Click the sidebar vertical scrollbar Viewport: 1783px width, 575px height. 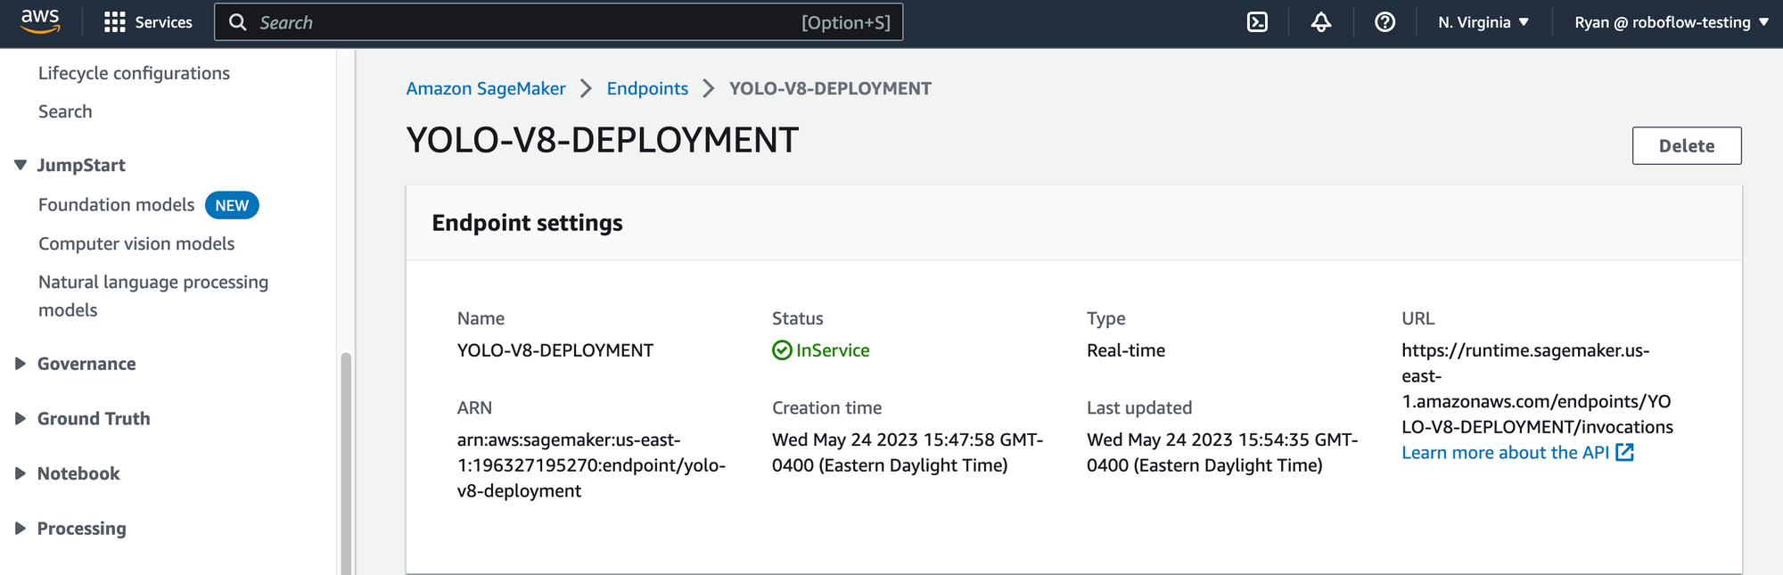click(x=346, y=464)
